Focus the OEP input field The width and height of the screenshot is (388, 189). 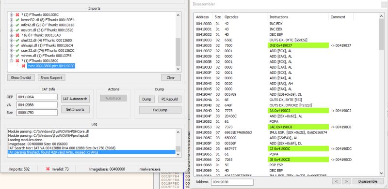pyautogui.click(x=37, y=97)
